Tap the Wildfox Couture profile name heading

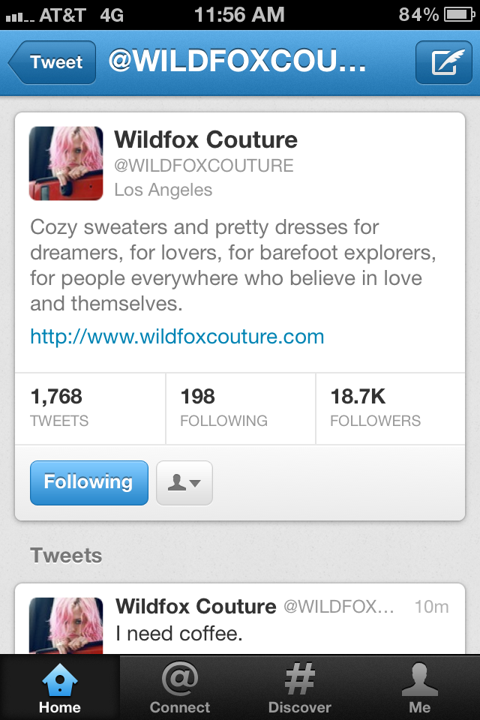(x=205, y=139)
